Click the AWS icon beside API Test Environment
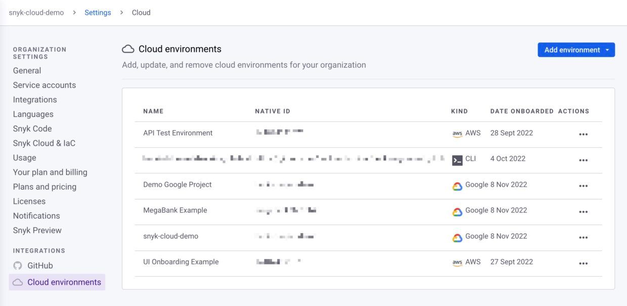The width and height of the screenshot is (627, 306). [x=457, y=133]
